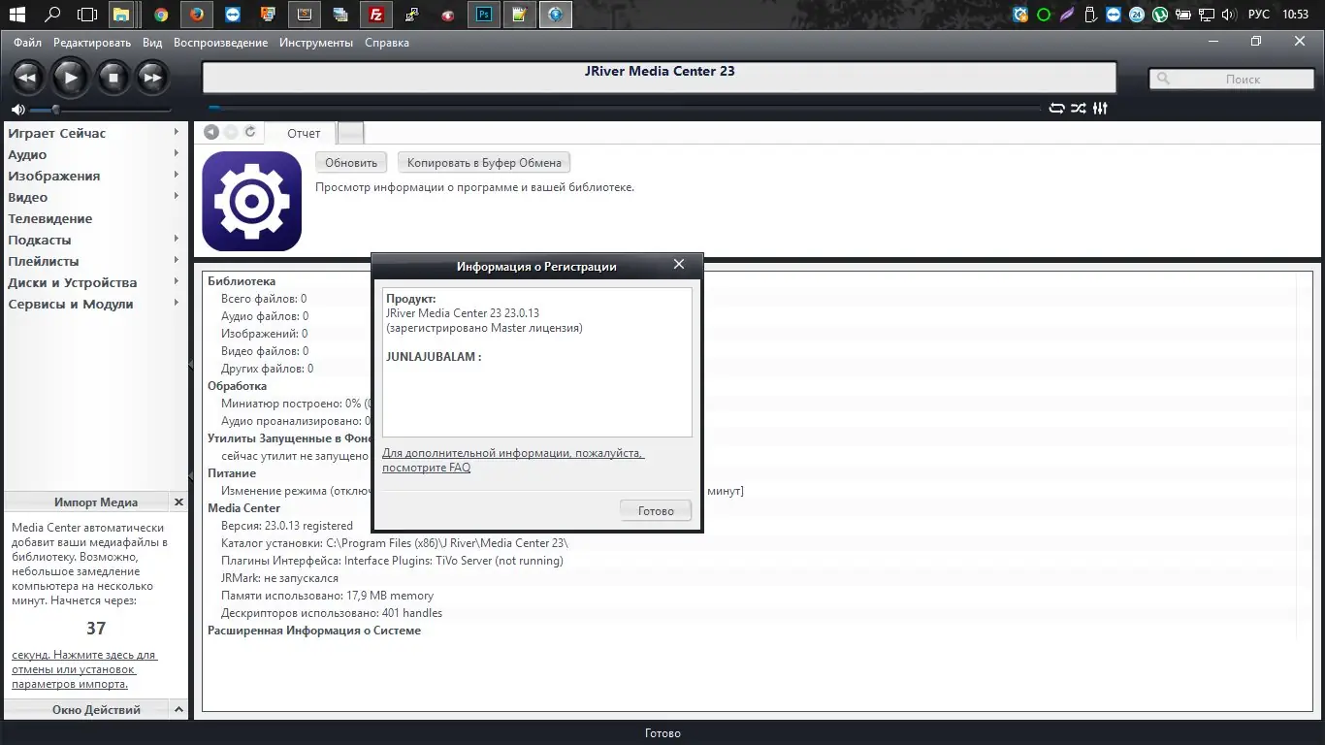This screenshot has height=745, width=1325.
Task: Close the Импорт Медиа panel
Action: [x=178, y=502]
